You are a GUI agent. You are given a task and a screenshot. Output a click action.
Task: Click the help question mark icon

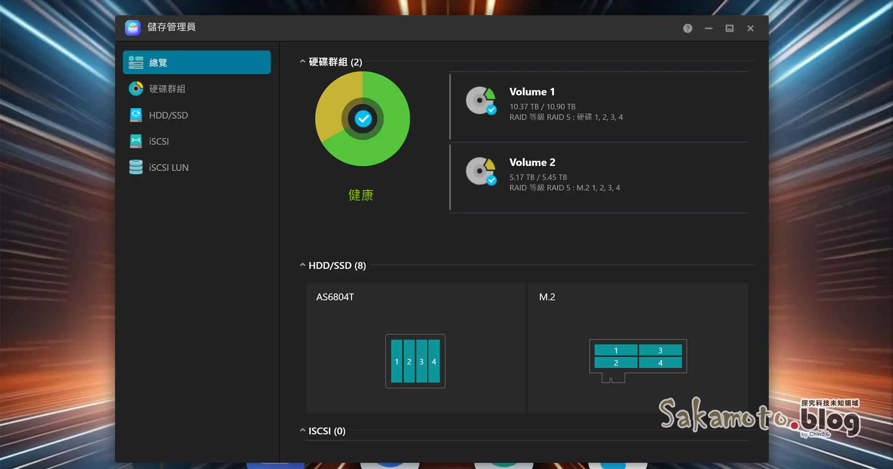tap(687, 28)
